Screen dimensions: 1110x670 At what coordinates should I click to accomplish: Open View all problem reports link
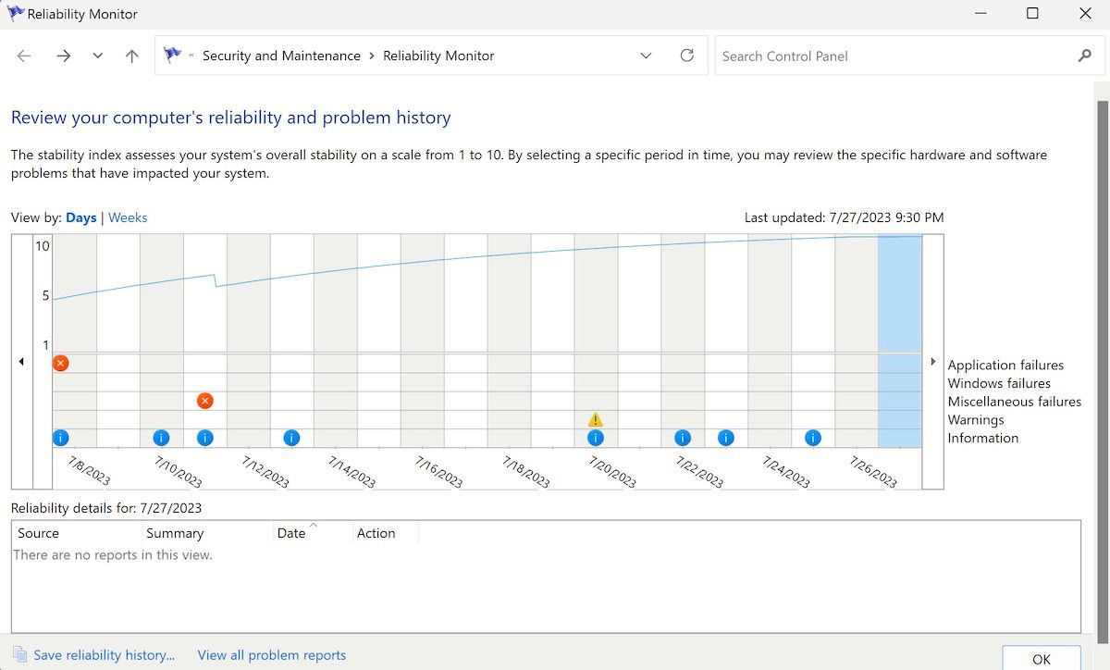tap(271, 655)
